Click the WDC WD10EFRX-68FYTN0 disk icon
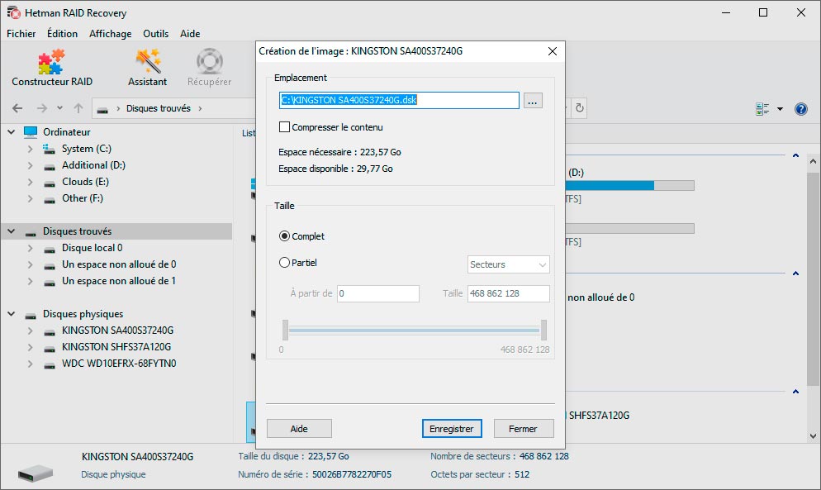This screenshot has width=821, height=490. pyautogui.click(x=50, y=364)
